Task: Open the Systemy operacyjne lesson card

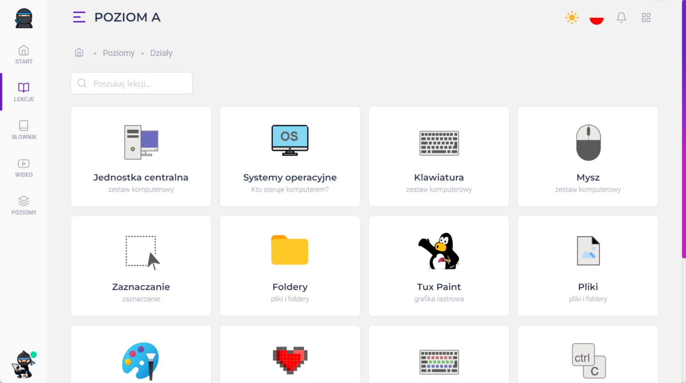Action: point(290,157)
